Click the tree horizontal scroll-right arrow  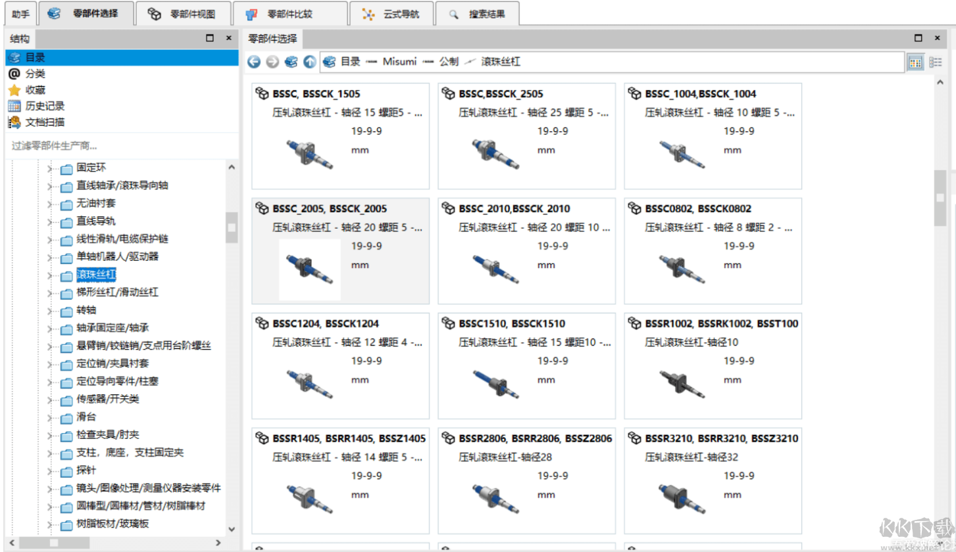[218, 543]
